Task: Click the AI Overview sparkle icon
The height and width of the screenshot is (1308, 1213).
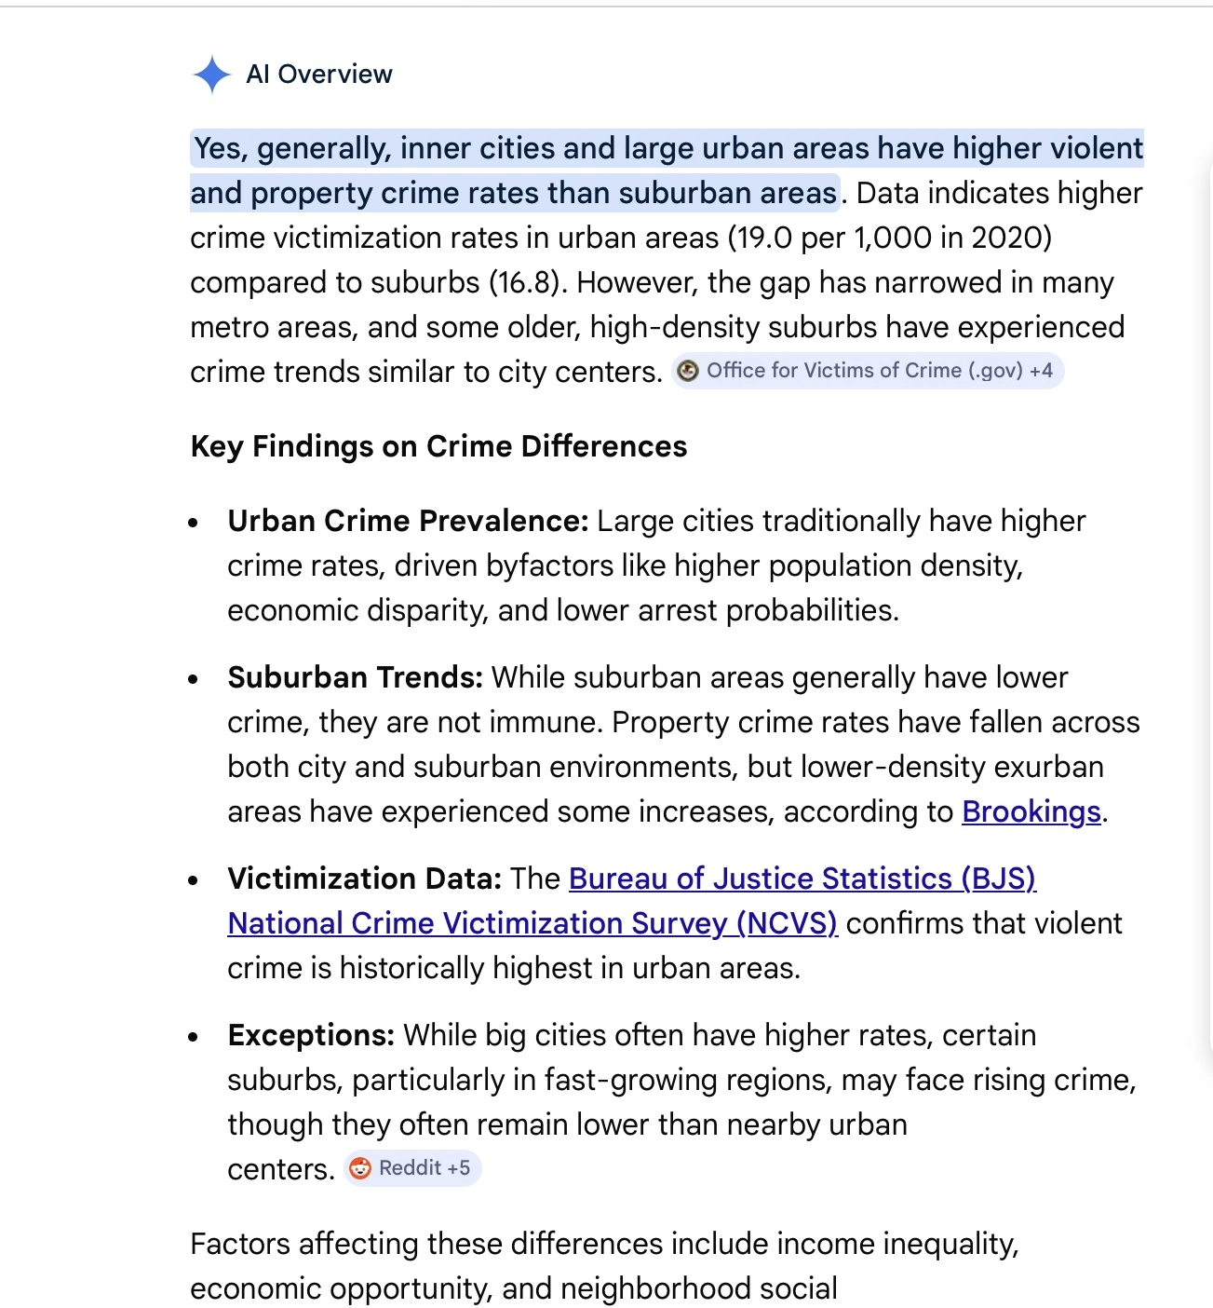Action: [211, 75]
